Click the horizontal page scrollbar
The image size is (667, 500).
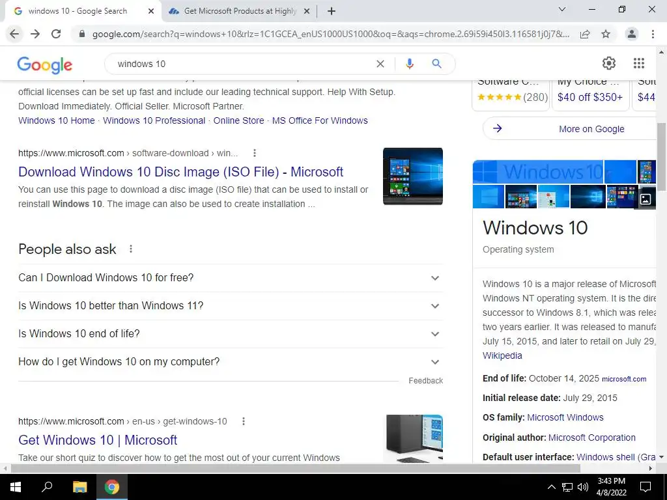296,469
